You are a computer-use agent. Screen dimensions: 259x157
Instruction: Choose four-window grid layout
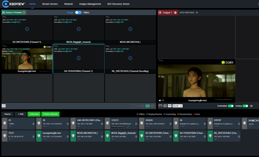click(143, 106)
